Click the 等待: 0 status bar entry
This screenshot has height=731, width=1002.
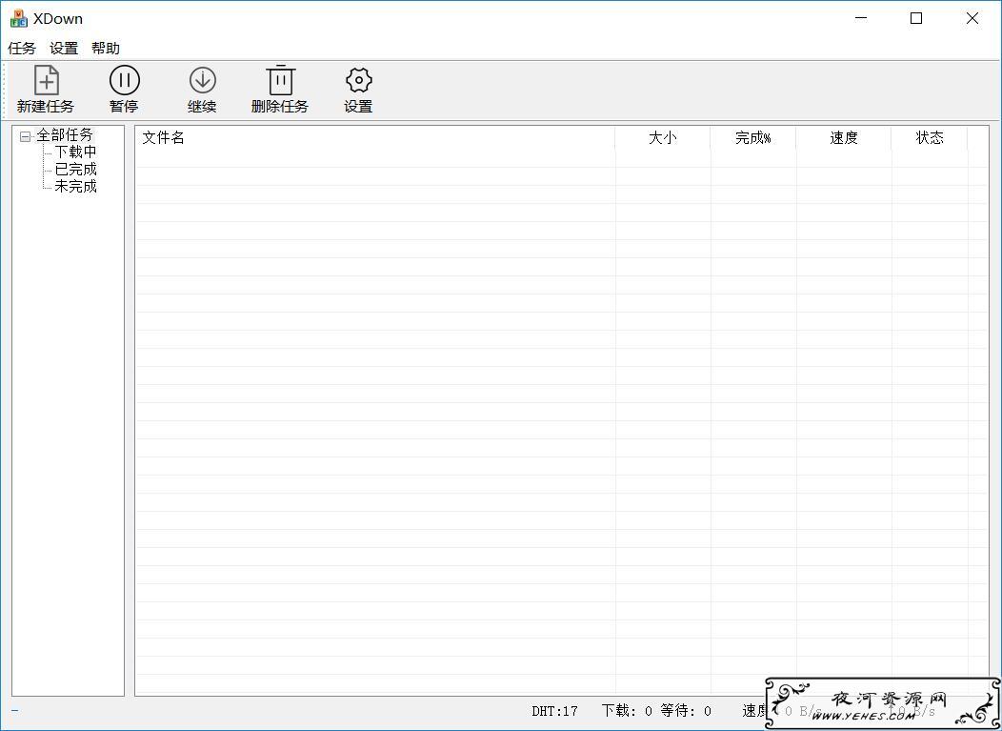686,711
